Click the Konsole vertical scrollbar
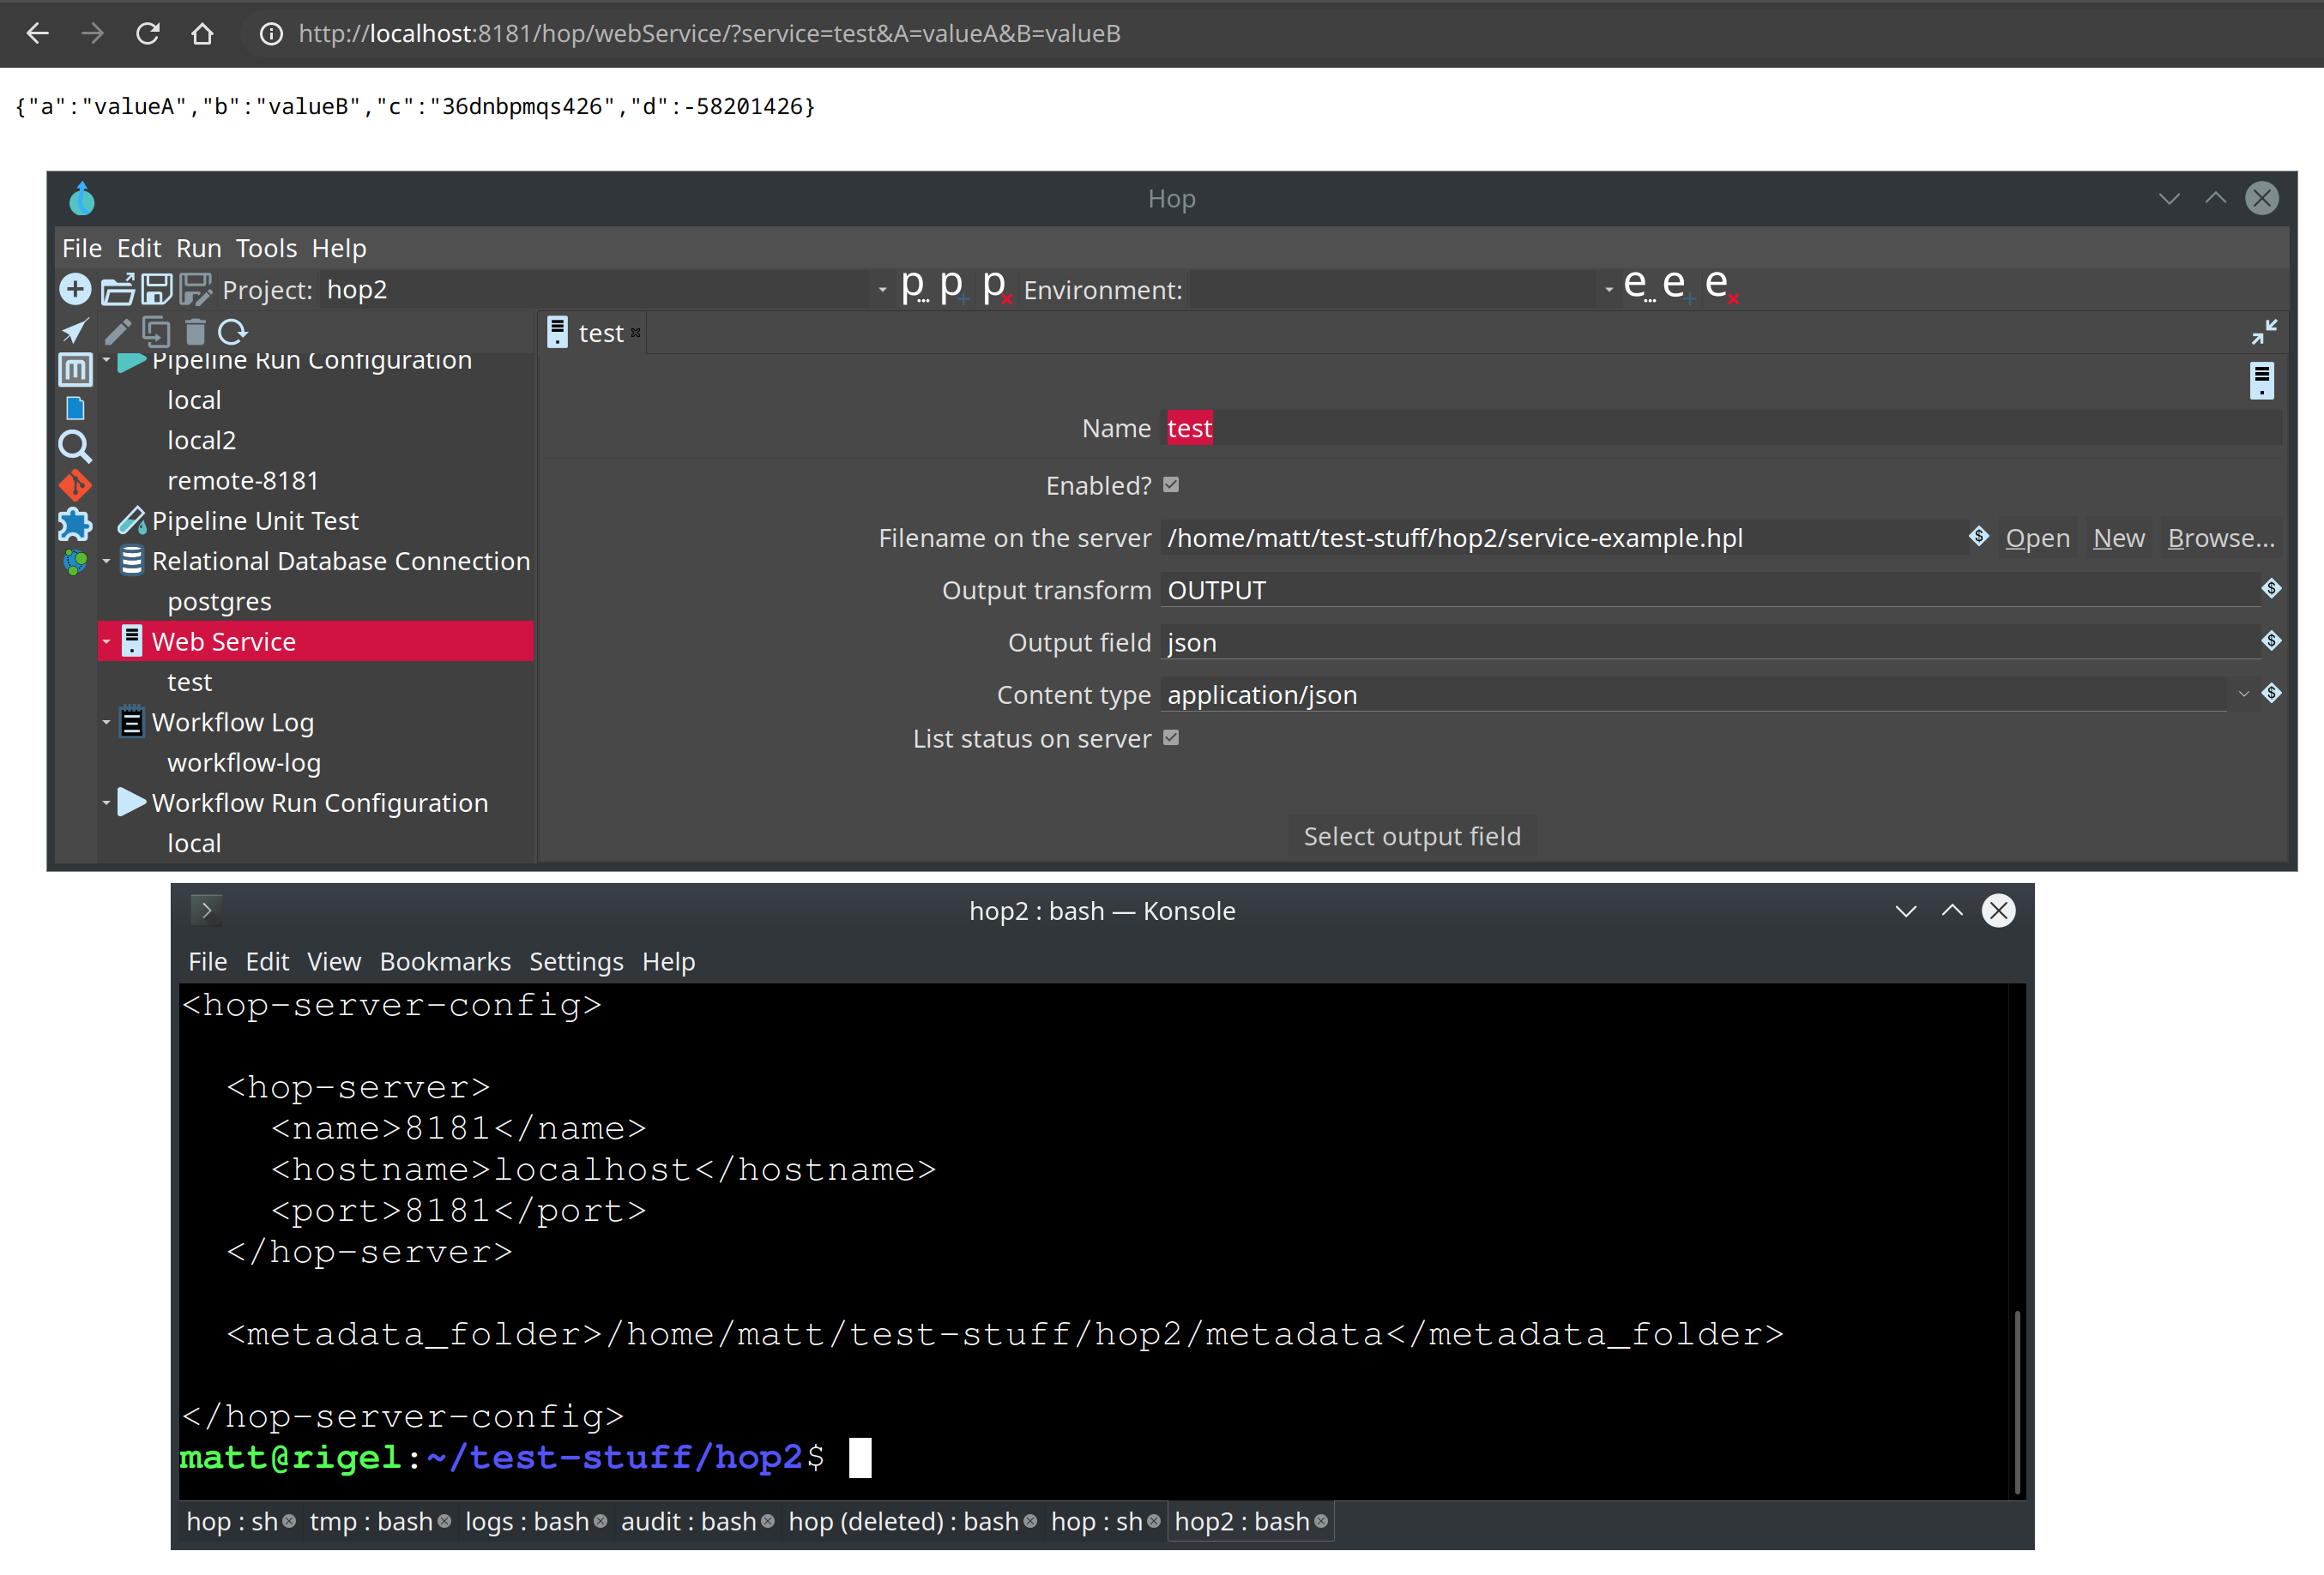Image resolution: width=2324 pixels, height=1575 pixels. [2016, 1399]
